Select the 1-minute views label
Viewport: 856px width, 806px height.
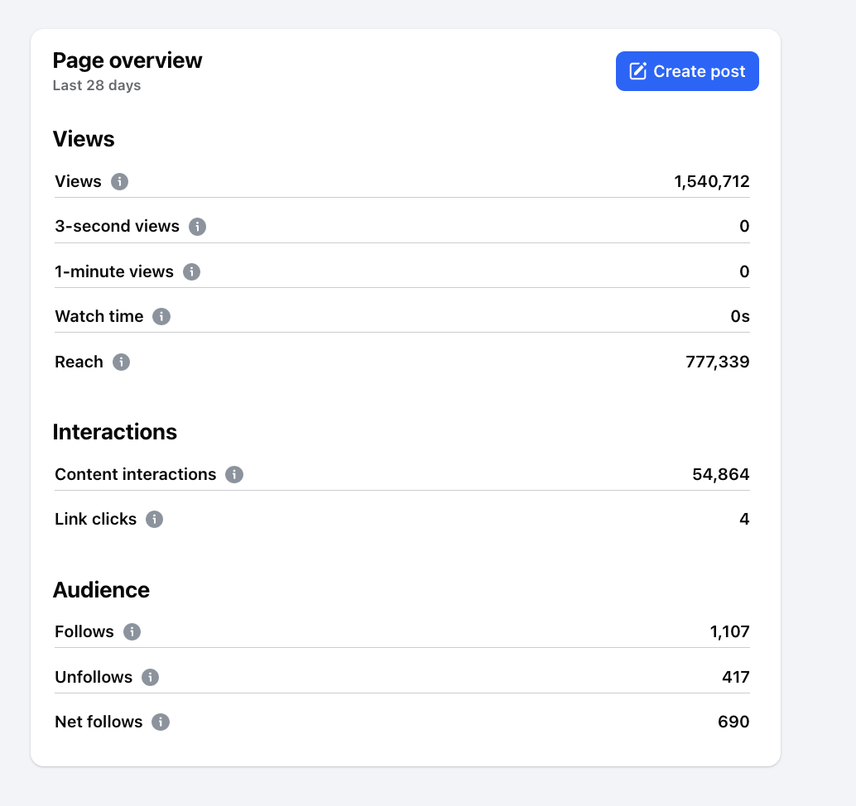click(114, 271)
